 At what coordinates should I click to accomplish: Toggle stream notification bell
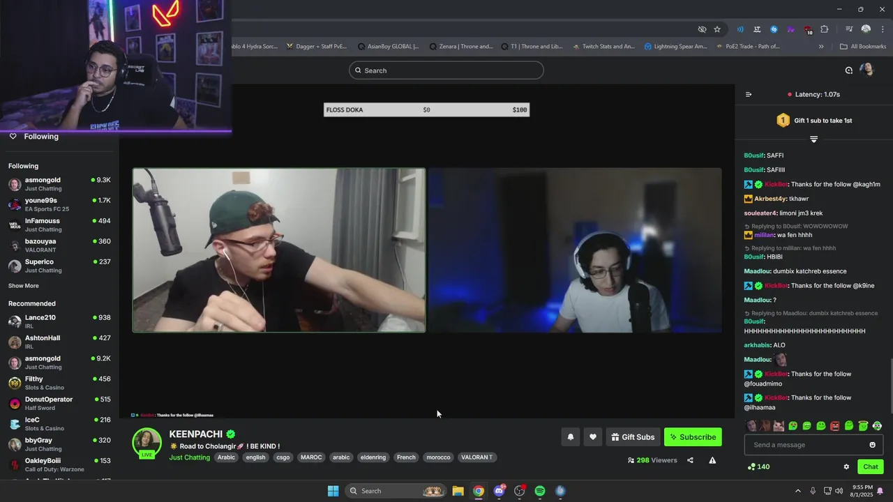(570, 437)
